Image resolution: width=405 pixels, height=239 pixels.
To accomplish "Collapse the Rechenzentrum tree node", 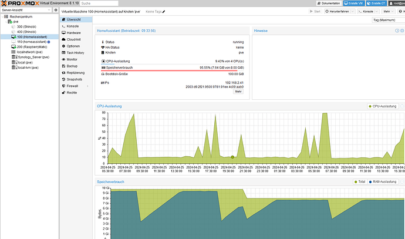I will (2, 16).
